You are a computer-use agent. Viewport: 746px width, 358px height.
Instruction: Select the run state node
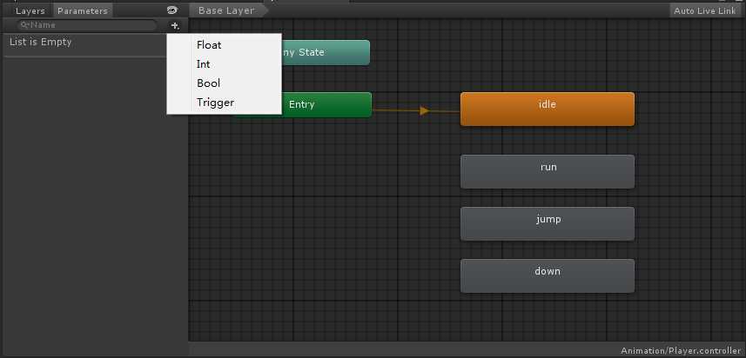click(x=548, y=171)
